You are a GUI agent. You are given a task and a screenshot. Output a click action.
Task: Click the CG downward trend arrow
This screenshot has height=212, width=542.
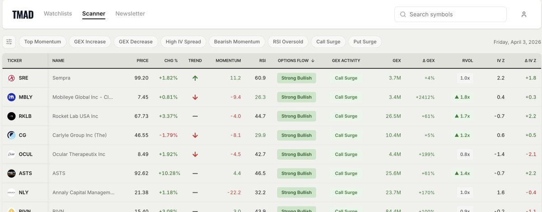tap(195, 135)
